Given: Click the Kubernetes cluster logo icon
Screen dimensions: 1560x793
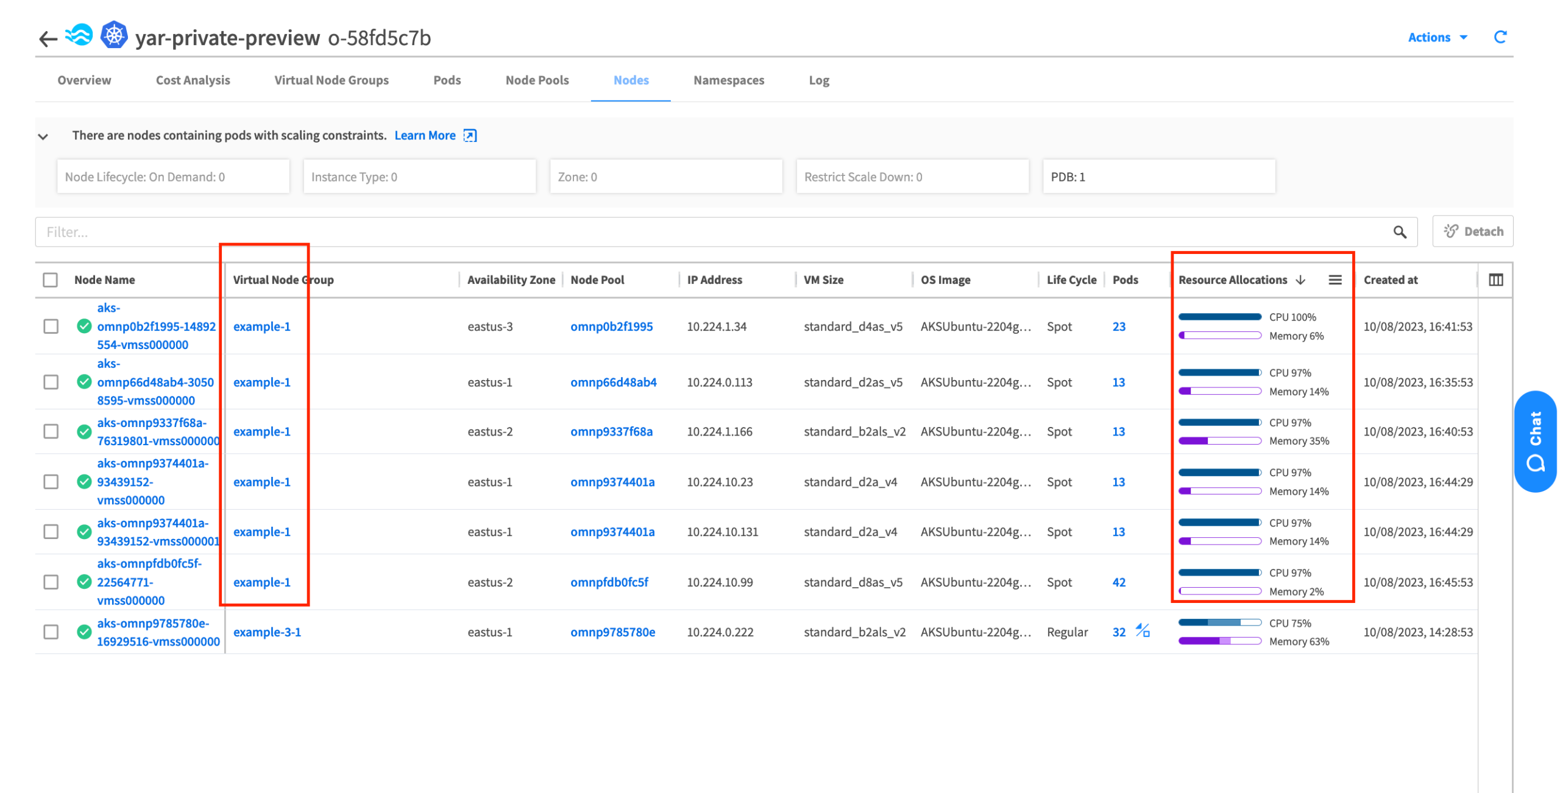Looking at the screenshot, I should click(113, 36).
